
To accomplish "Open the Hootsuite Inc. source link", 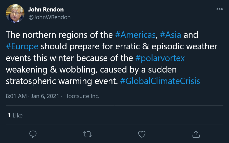I will coord(82,96).
